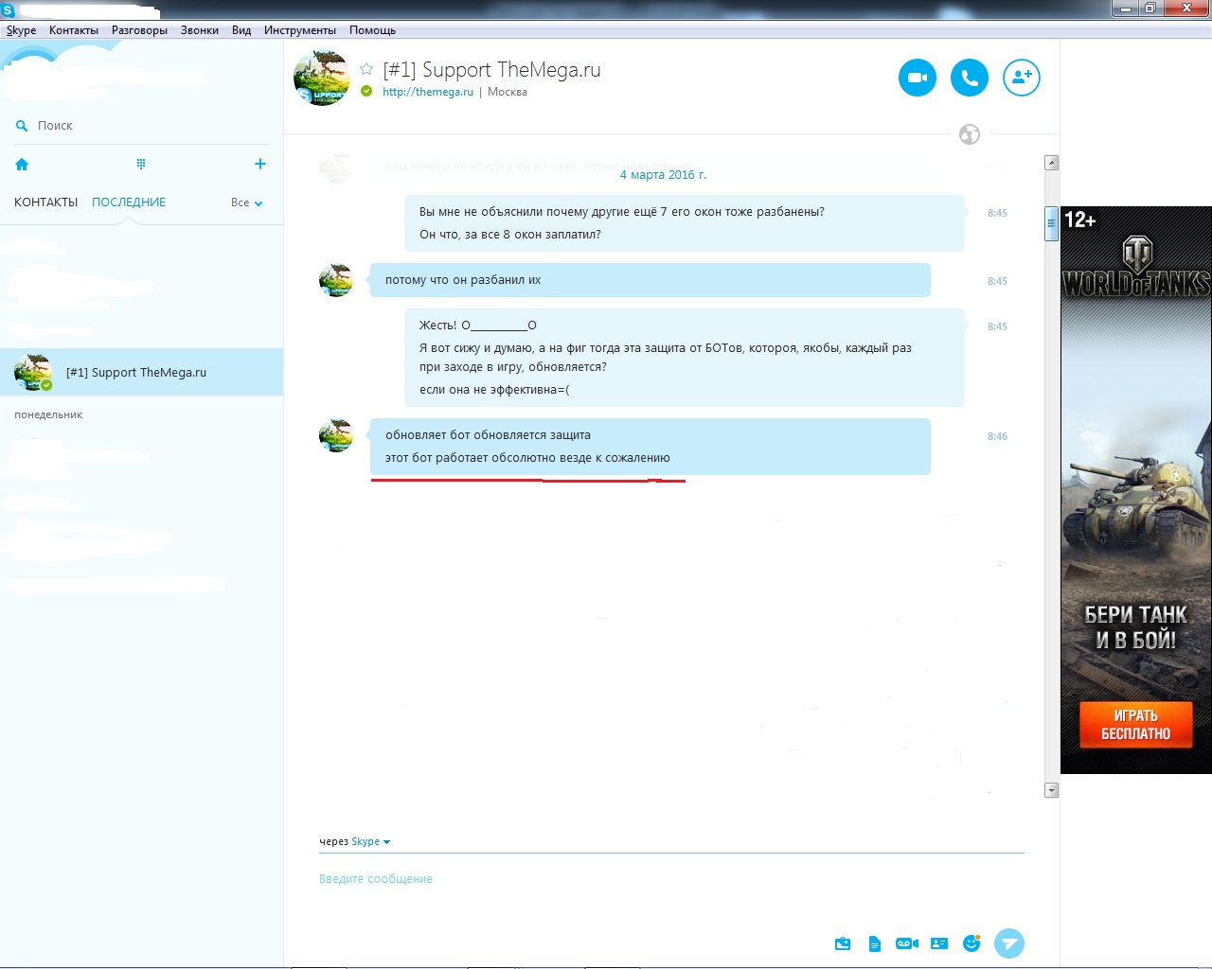Start a voice call using the phone icon
The image size is (1212, 969).
(969, 78)
